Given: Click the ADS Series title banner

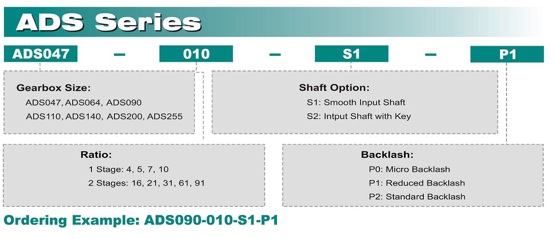Looking at the screenshot, I should (x=273, y=22).
